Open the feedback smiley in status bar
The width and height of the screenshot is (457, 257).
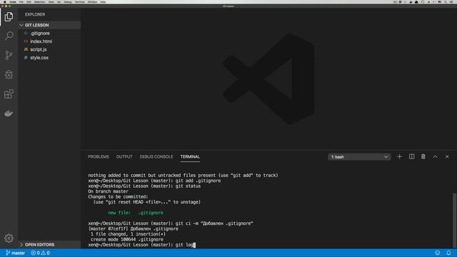pyautogui.click(x=437, y=253)
